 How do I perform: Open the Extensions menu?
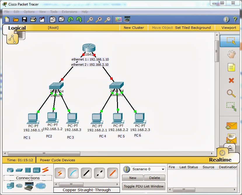click(x=69, y=12)
